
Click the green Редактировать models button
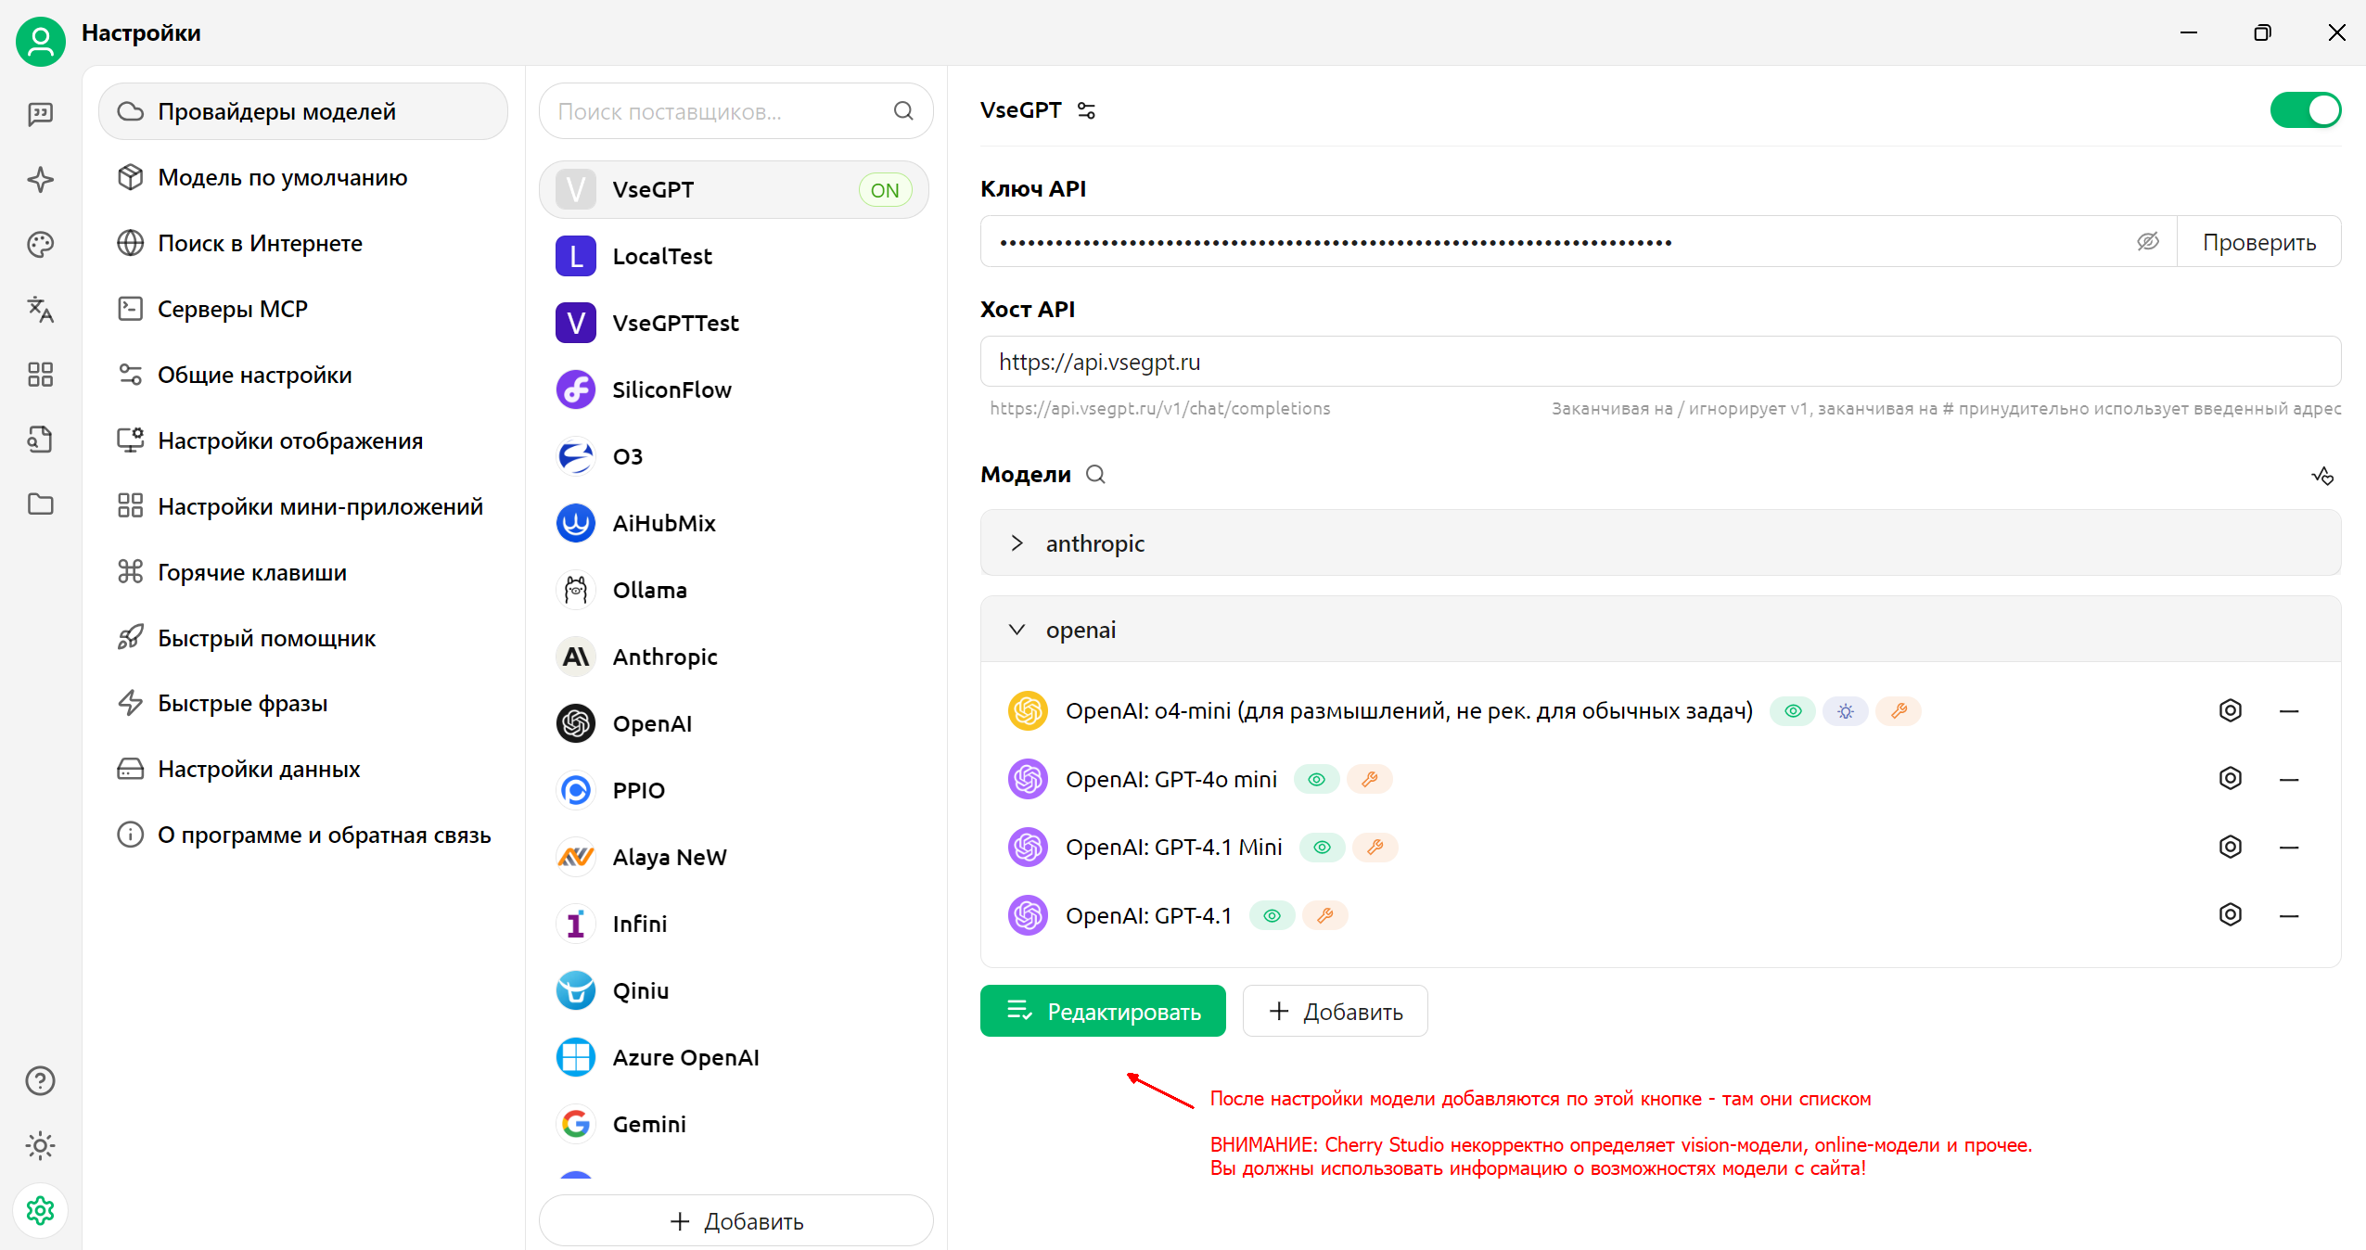click(x=1103, y=1011)
